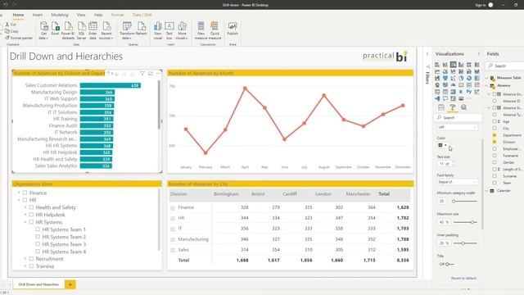
Task: Click the Search box in the format pane
Action: coord(458,118)
